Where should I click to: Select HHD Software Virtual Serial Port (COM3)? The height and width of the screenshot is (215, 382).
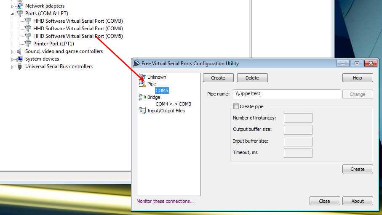[x=78, y=21]
